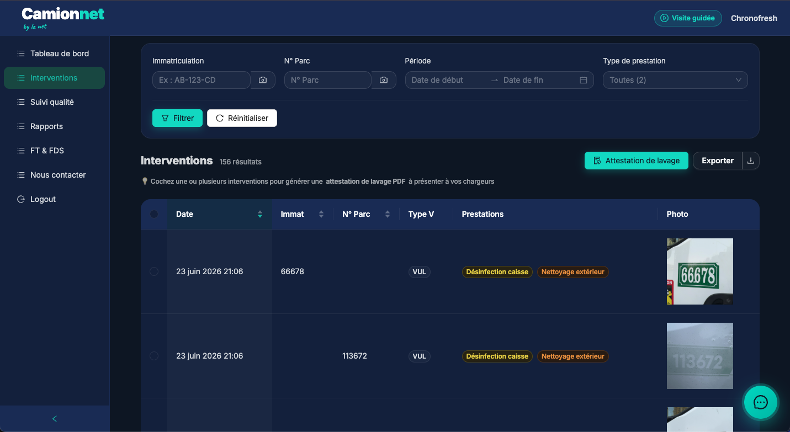Check the row for immat 66678

(x=154, y=271)
